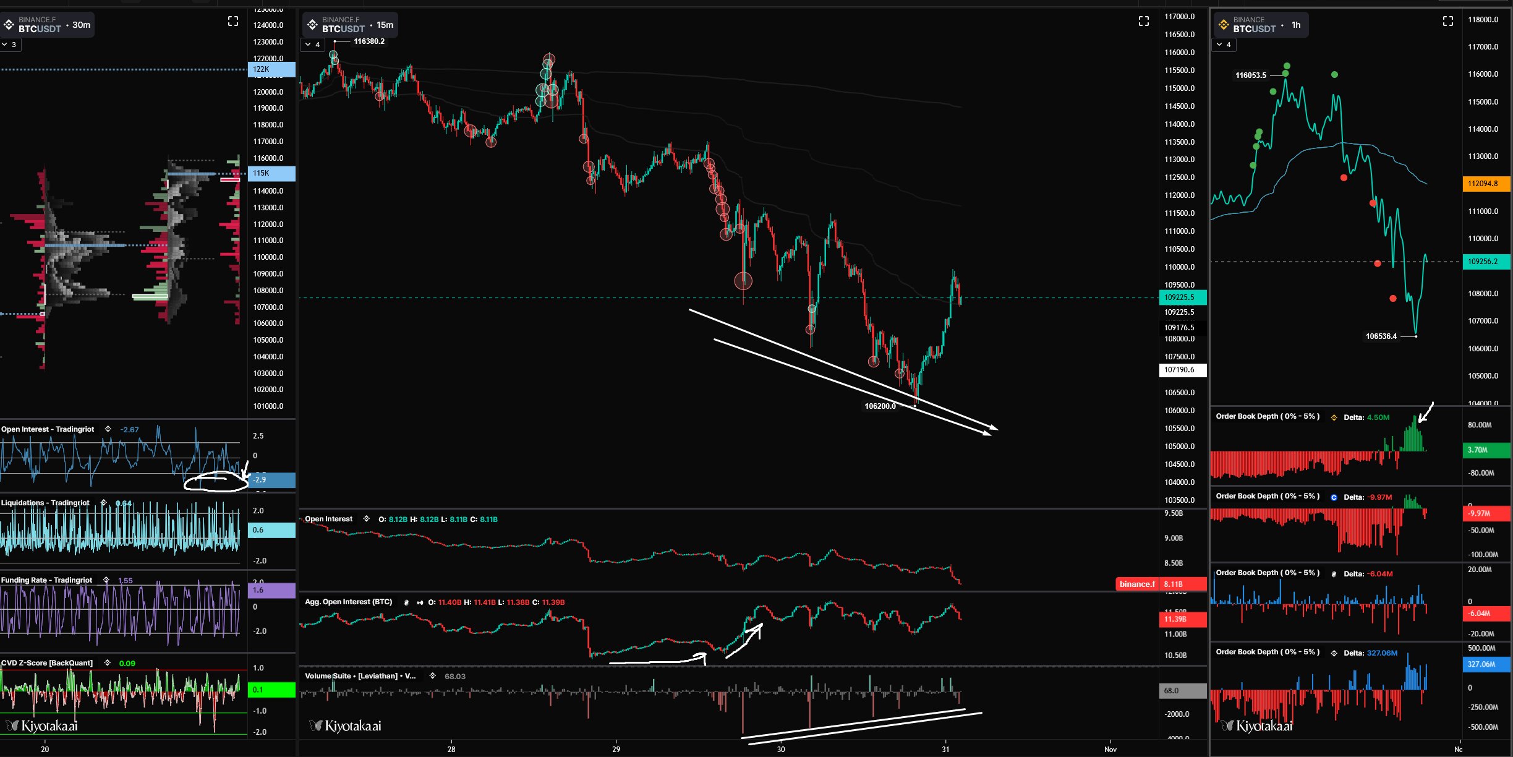Click the merge icon beside Agg. Open Interest
This screenshot has height=757, width=1513.
420,602
